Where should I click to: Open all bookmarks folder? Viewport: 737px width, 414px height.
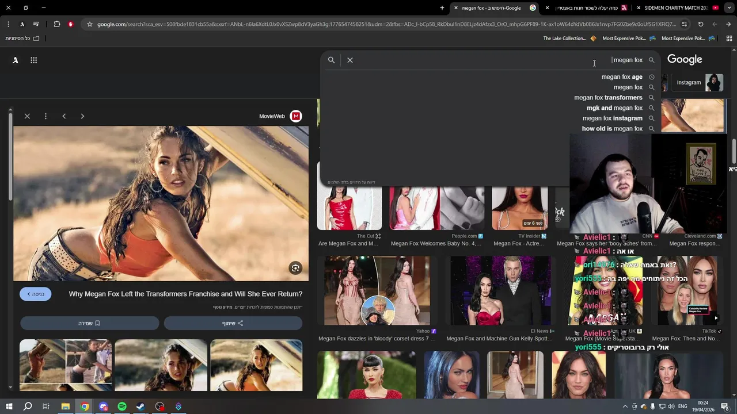(x=22, y=38)
